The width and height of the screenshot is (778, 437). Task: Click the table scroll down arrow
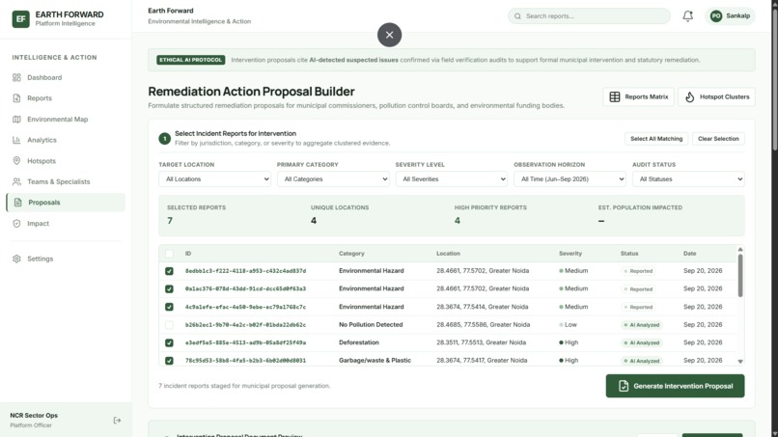739,362
